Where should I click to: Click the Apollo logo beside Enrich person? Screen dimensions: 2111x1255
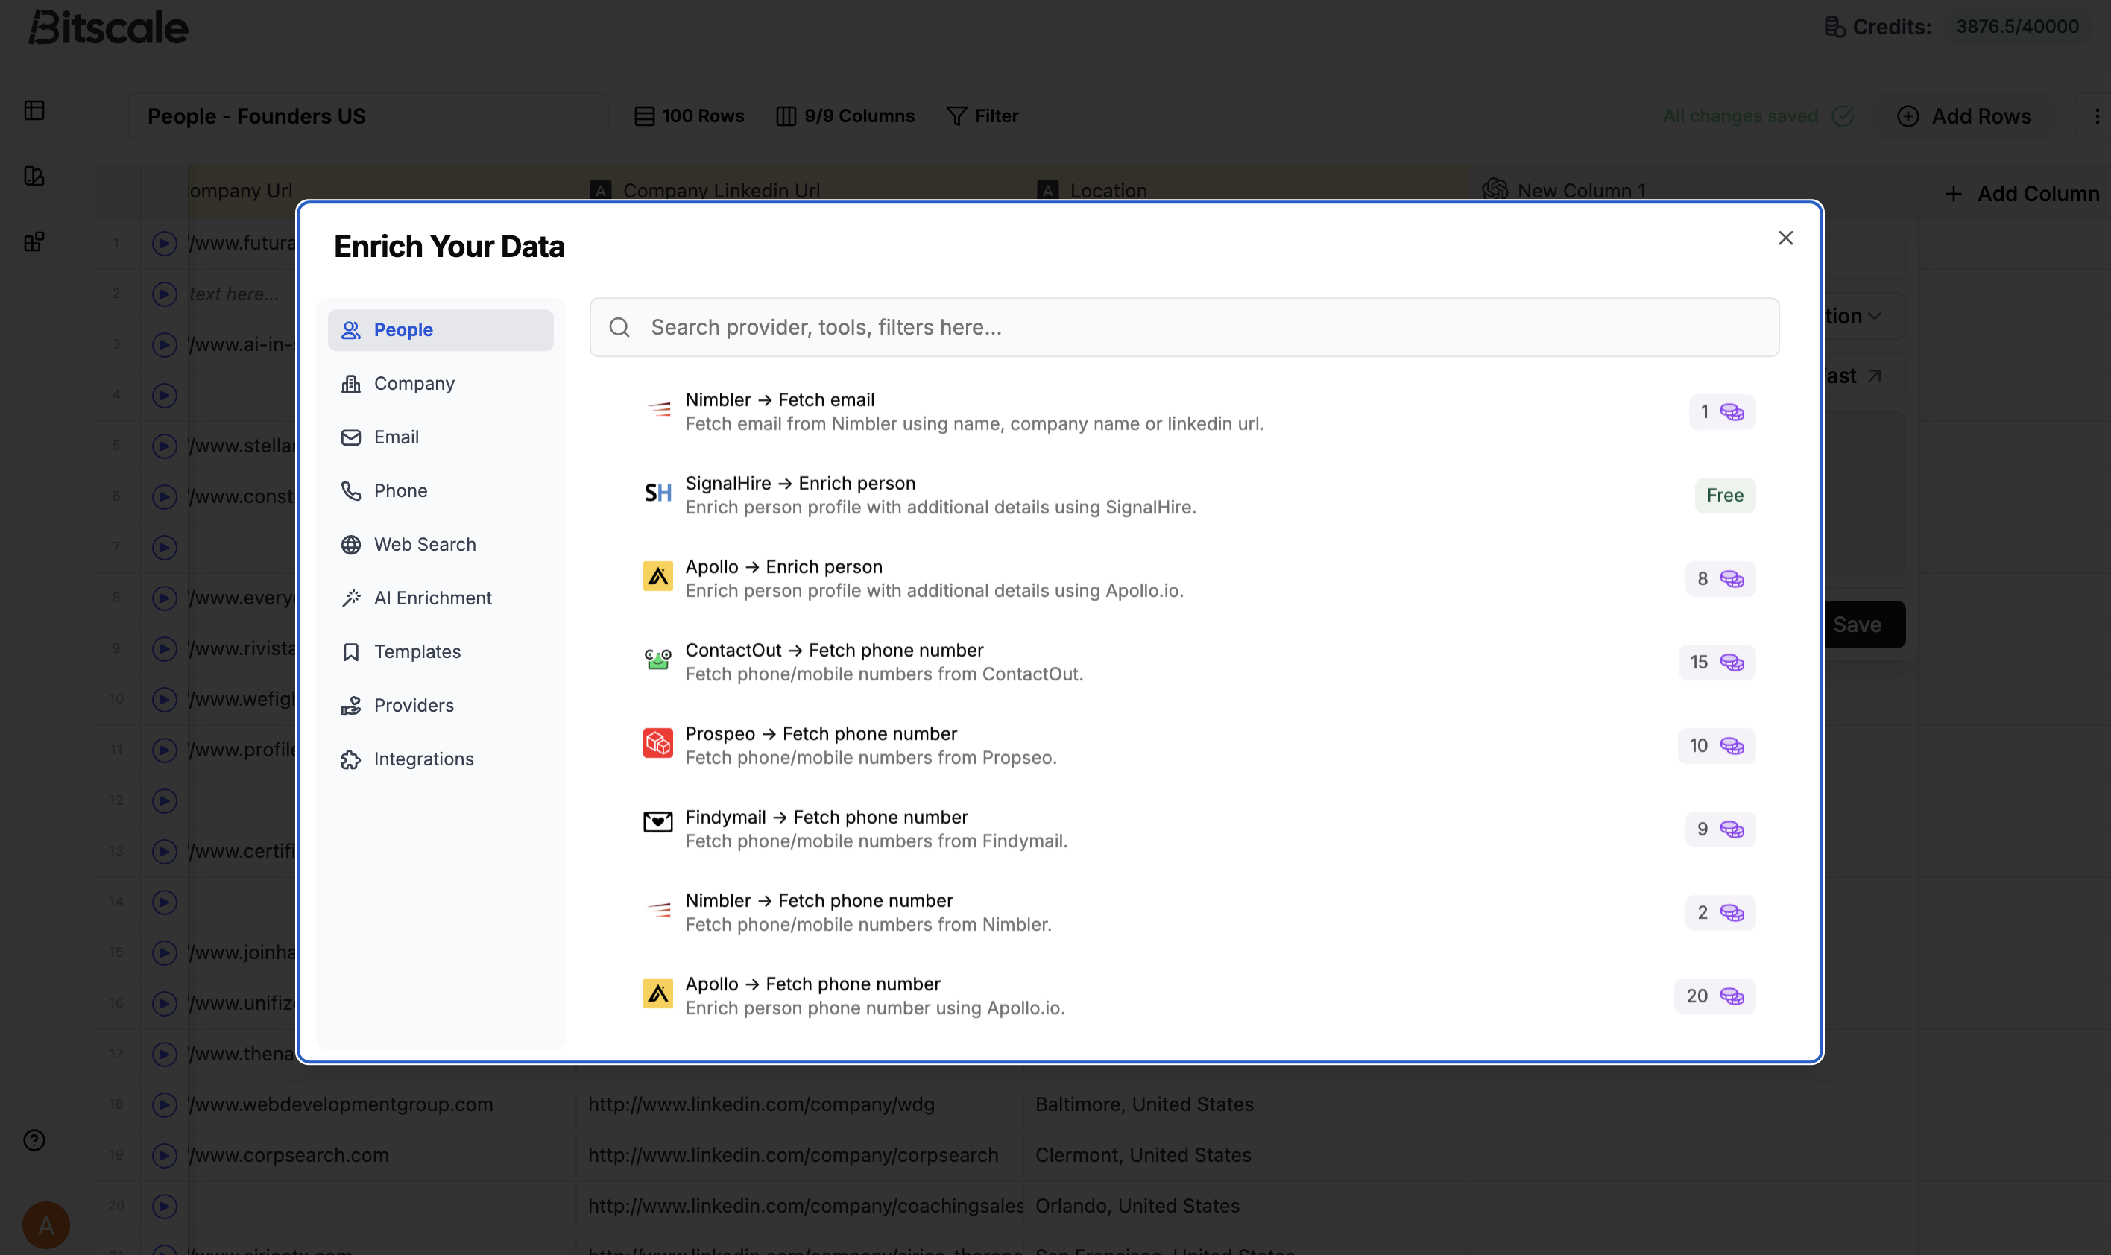pos(658,576)
